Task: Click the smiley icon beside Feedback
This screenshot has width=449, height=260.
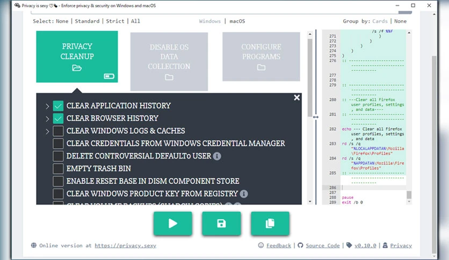Action: 261,245
